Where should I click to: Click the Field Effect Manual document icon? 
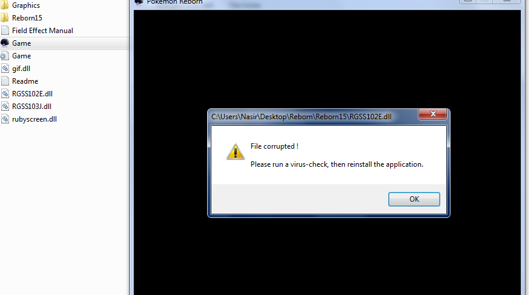coord(5,31)
